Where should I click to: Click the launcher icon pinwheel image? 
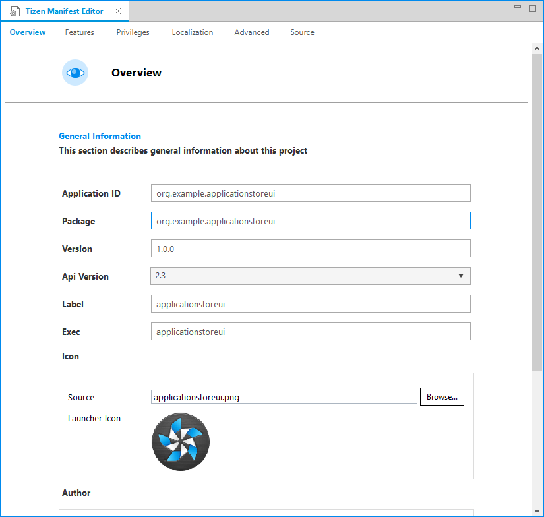[x=180, y=441]
